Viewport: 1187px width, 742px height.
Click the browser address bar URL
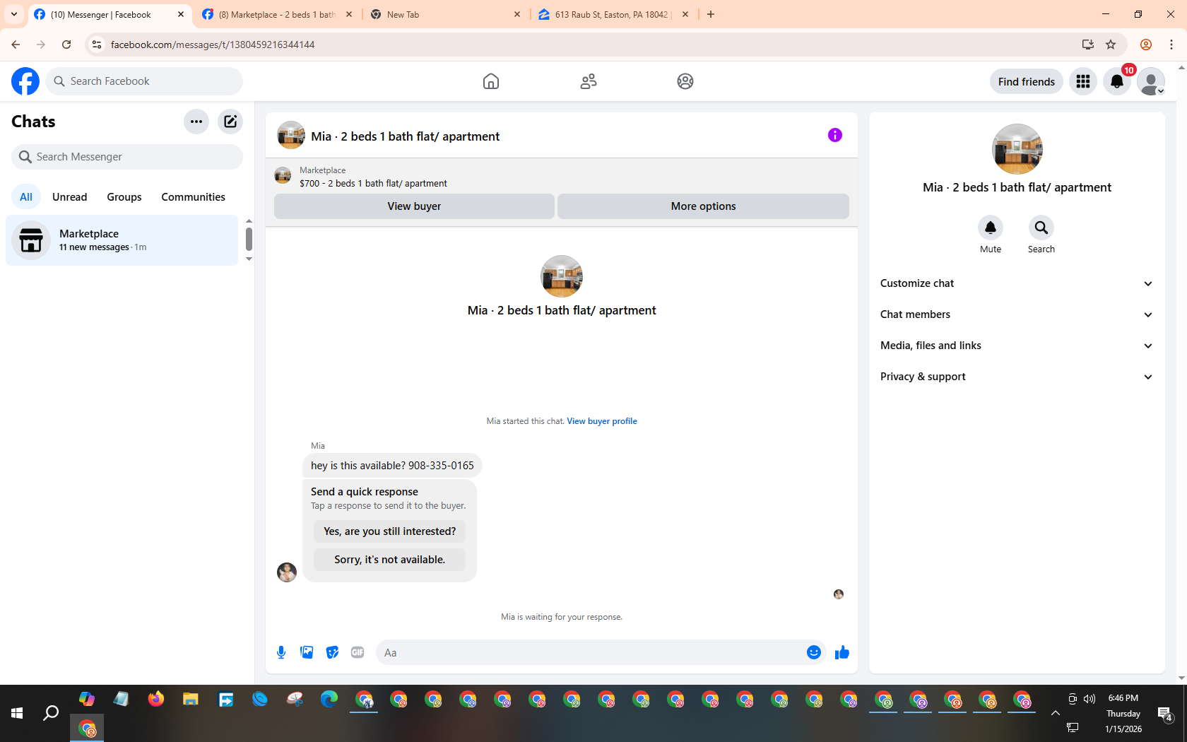[x=213, y=45]
